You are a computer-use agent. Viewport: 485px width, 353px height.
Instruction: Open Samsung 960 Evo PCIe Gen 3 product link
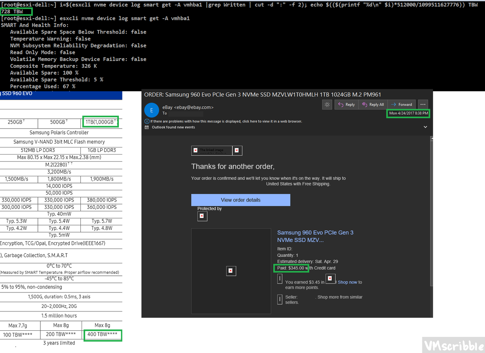tap(315, 236)
